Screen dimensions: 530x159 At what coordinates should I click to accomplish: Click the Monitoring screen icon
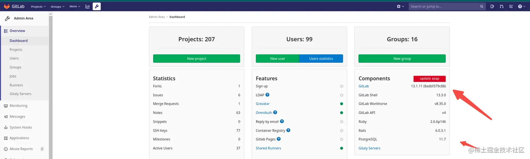click(x=6, y=106)
